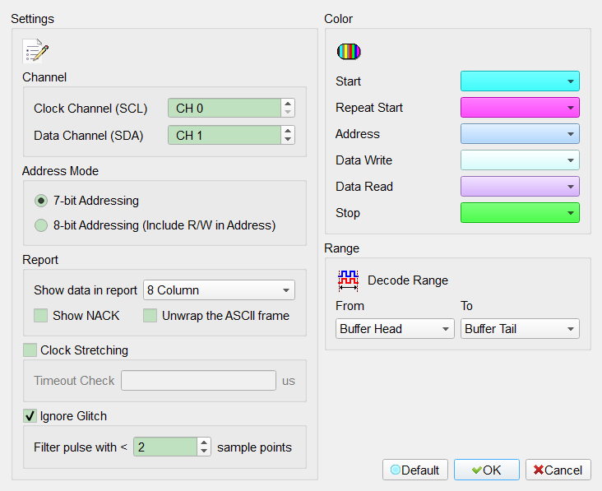The image size is (602, 491).
Task: Open the Show data in report dropdown
Action: 219,290
